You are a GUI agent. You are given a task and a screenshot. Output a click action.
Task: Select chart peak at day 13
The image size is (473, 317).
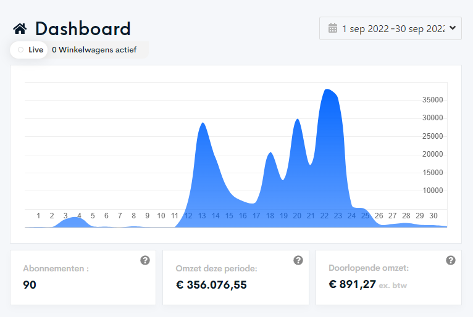203,123
